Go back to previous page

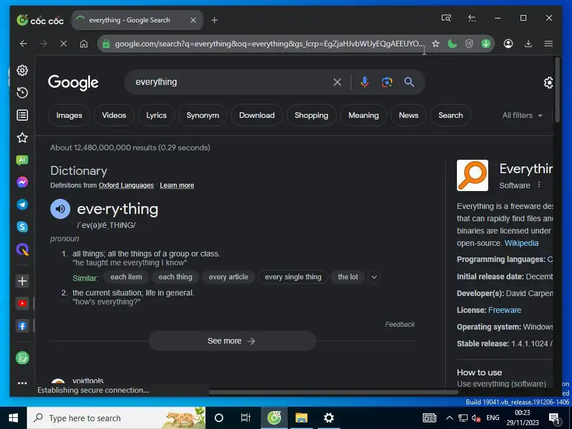click(x=23, y=44)
